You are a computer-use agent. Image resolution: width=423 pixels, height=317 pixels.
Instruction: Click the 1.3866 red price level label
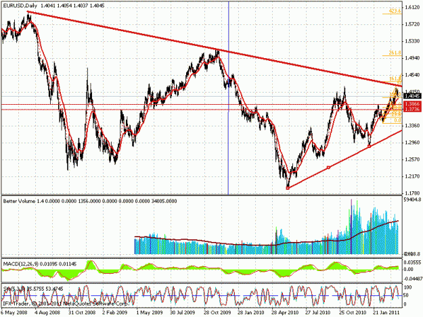[412, 104]
